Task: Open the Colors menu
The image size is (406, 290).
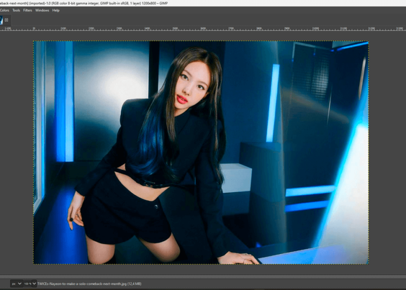Action: pyautogui.click(x=4, y=10)
